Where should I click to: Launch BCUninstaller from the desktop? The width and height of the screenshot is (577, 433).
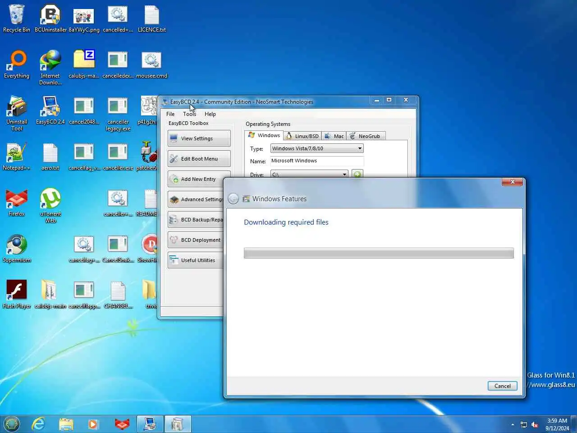50,19
